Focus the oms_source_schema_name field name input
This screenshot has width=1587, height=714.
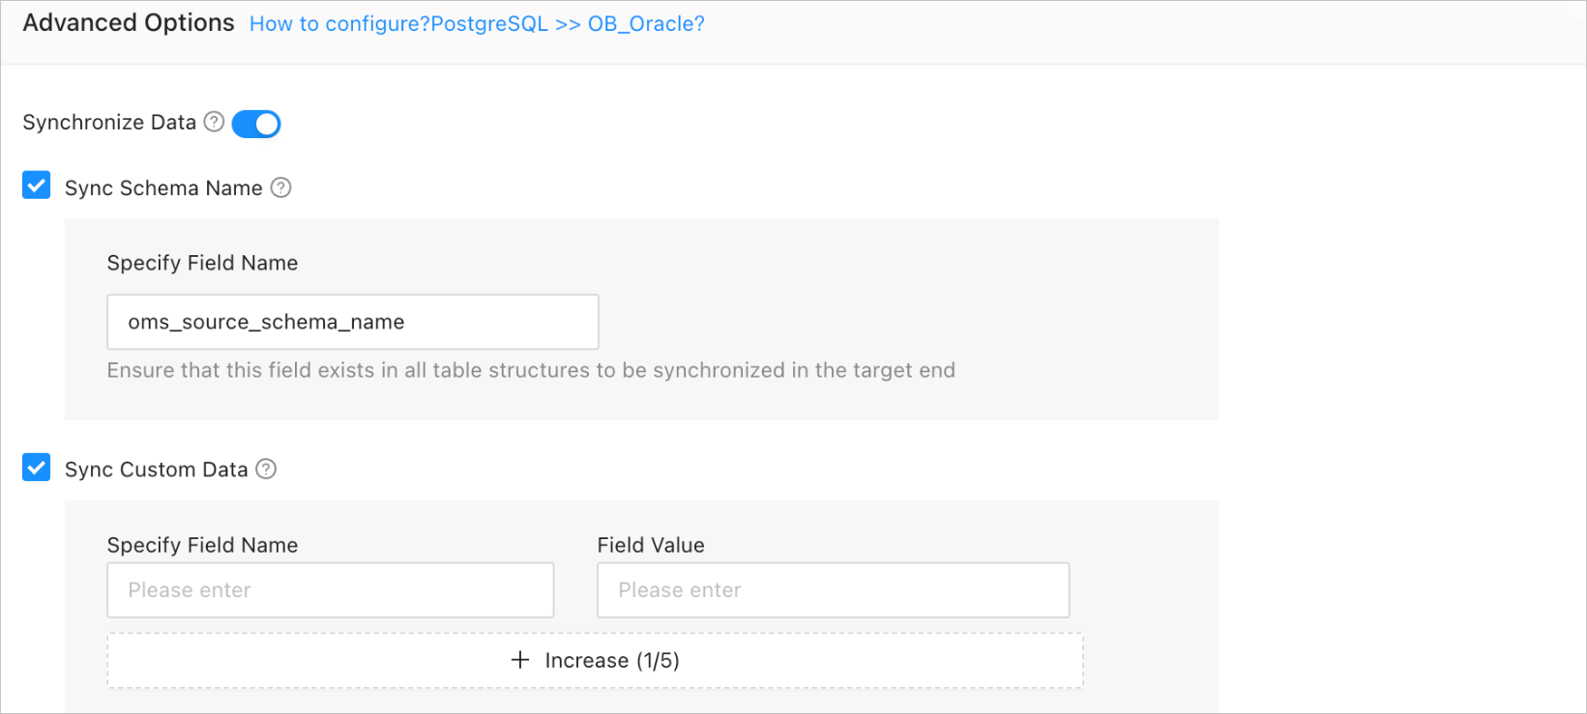tap(352, 322)
